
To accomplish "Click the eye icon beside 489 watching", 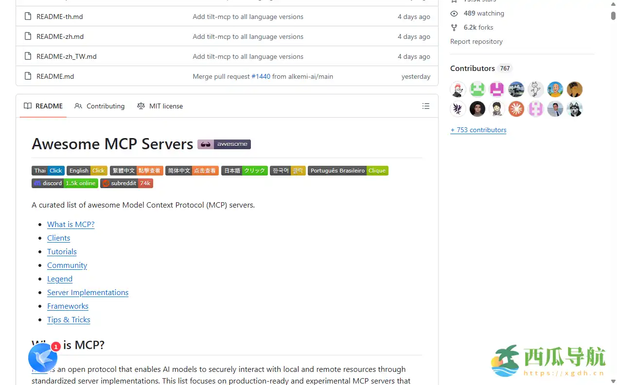I will click(454, 13).
